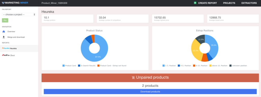Click the Download products button
Screen dimensions: 261x97
(x=150, y=91)
